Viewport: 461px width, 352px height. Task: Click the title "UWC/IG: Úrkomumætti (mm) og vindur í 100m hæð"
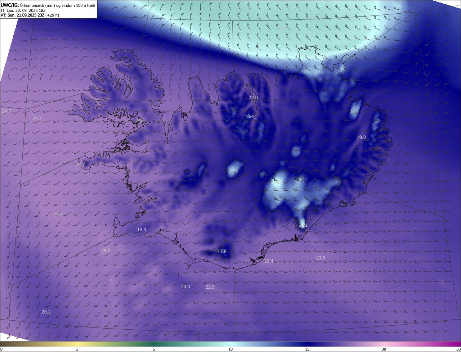click(48, 5)
